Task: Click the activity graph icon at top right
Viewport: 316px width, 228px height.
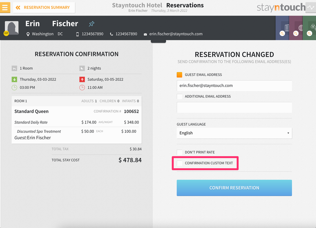Action: pos(311,8)
